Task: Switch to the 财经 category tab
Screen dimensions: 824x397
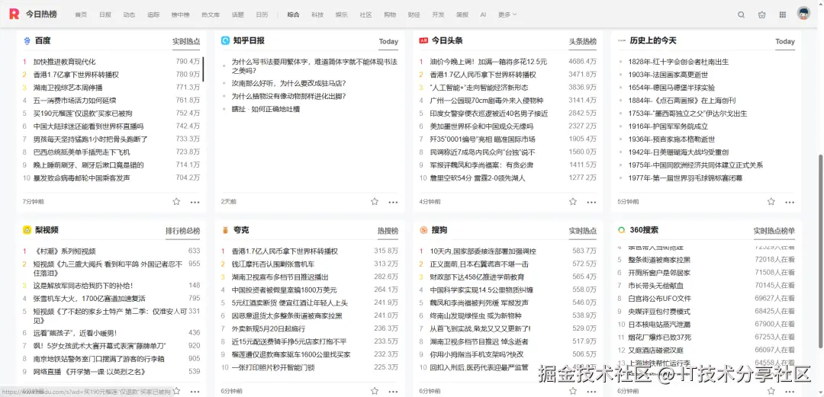Action: click(x=414, y=14)
